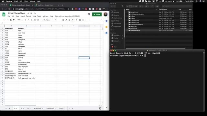Toggle strikethrough formatting in Sheets

click(69, 20)
